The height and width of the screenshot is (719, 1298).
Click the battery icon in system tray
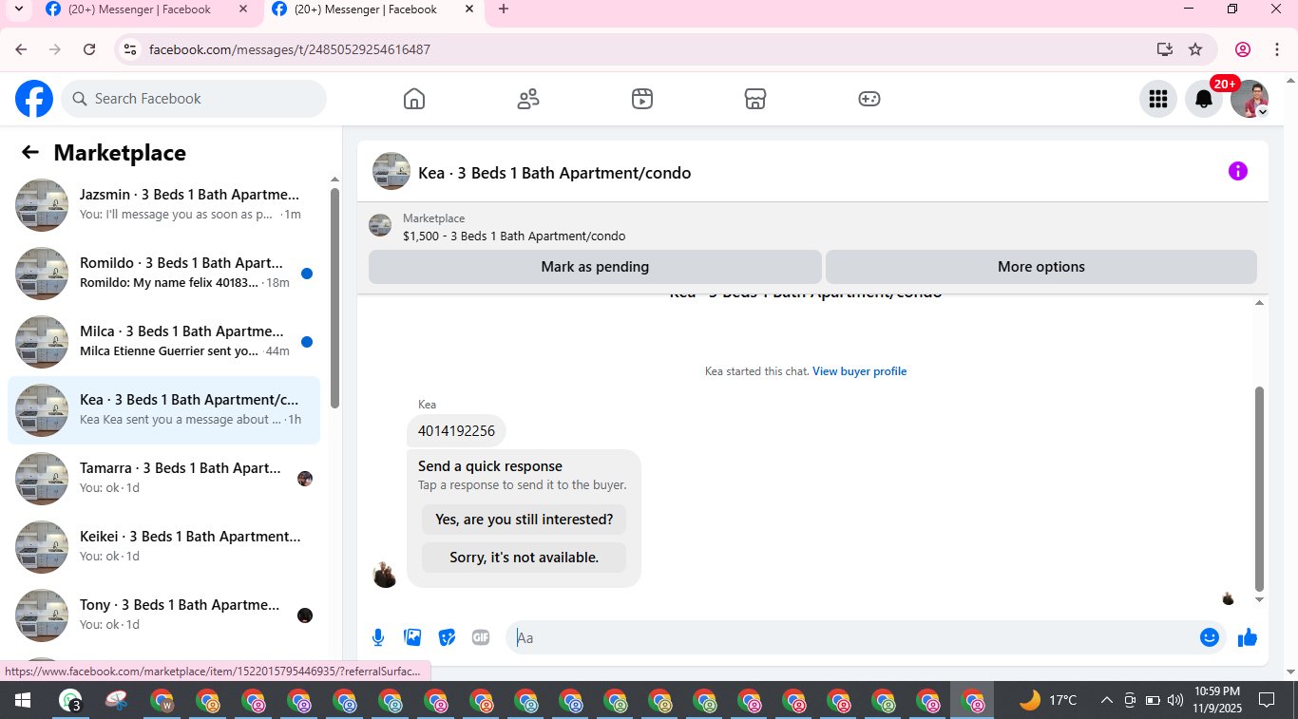pyautogui.click(x=1153, y=701)
